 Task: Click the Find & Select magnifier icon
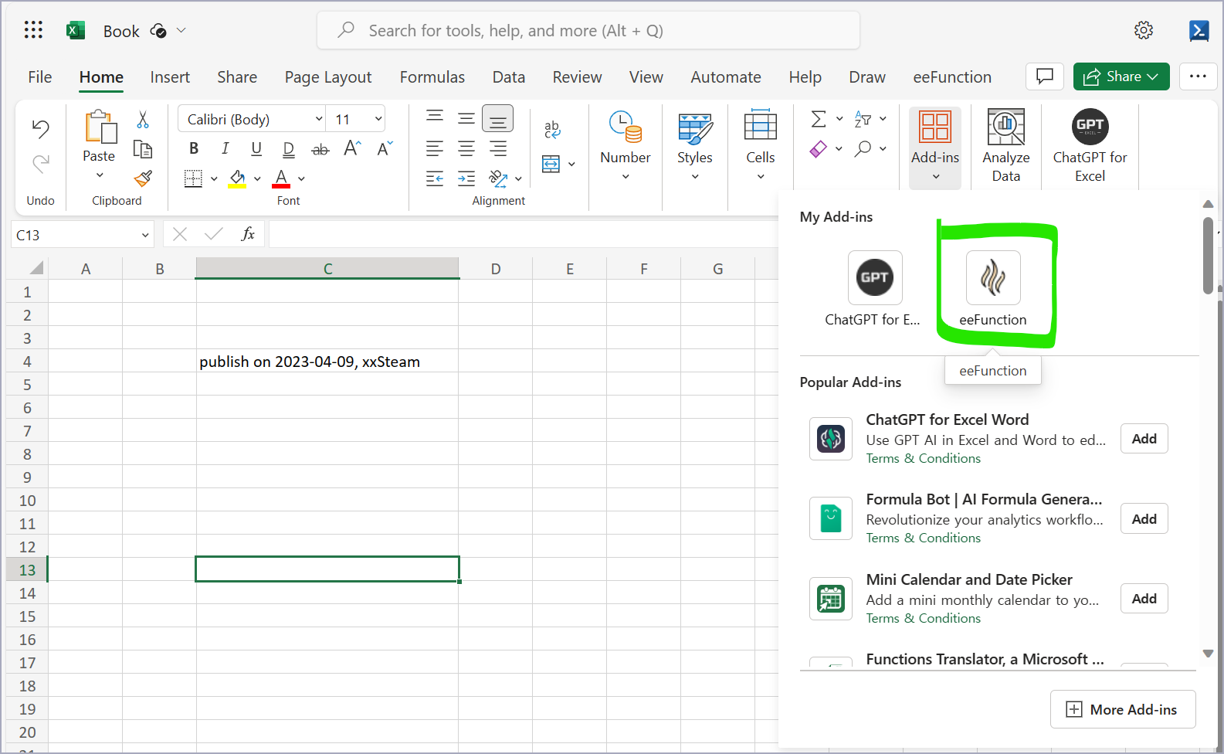pyautogui.click(x=863, y=148)
